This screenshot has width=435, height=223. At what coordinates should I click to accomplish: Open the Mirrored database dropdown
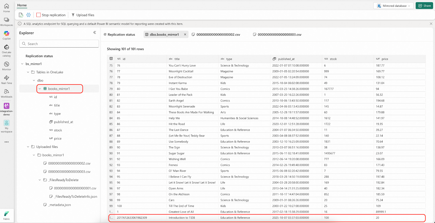point(394,6)
